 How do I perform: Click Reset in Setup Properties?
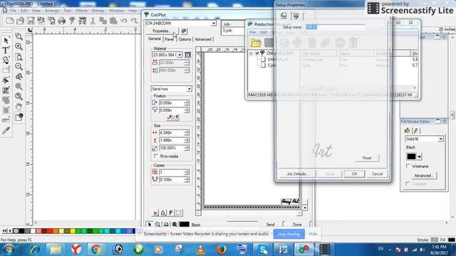367,158
